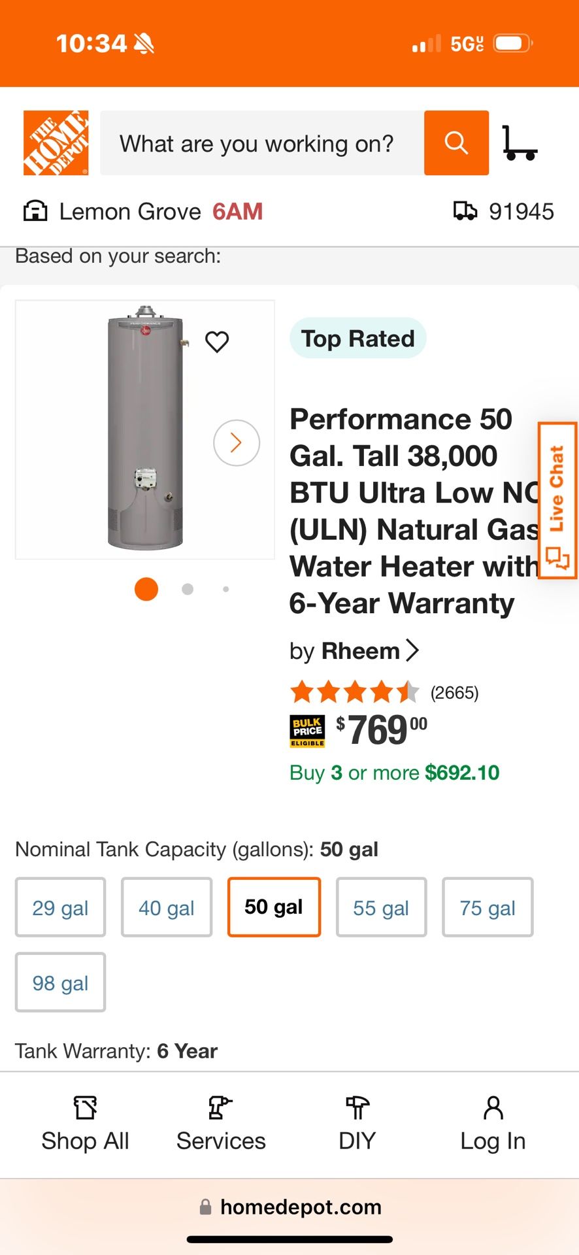Type in the search field
This screenshot has height=1255, width=579.
[x=261, y=143]
